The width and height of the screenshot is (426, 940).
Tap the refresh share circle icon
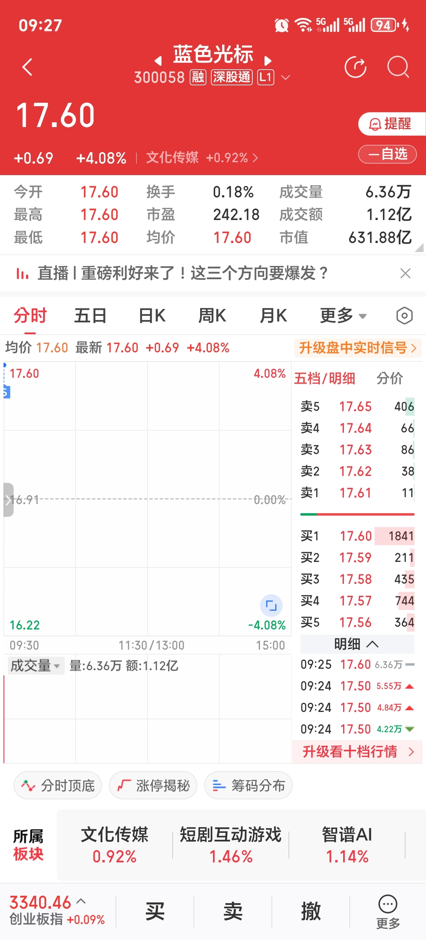(x=355, y=67)
